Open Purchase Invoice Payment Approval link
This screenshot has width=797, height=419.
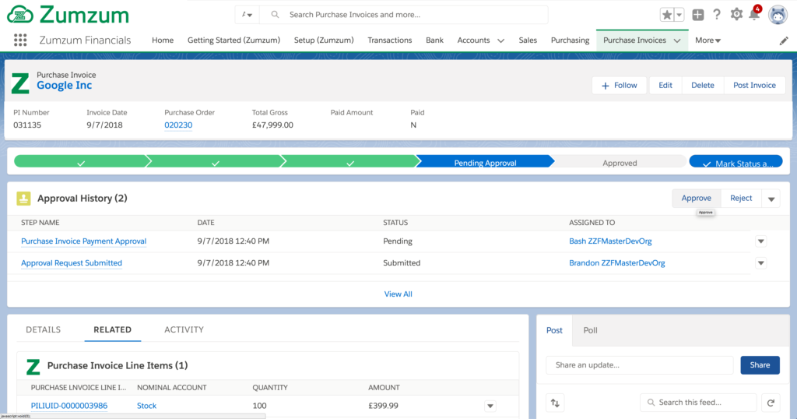[84, 241]
